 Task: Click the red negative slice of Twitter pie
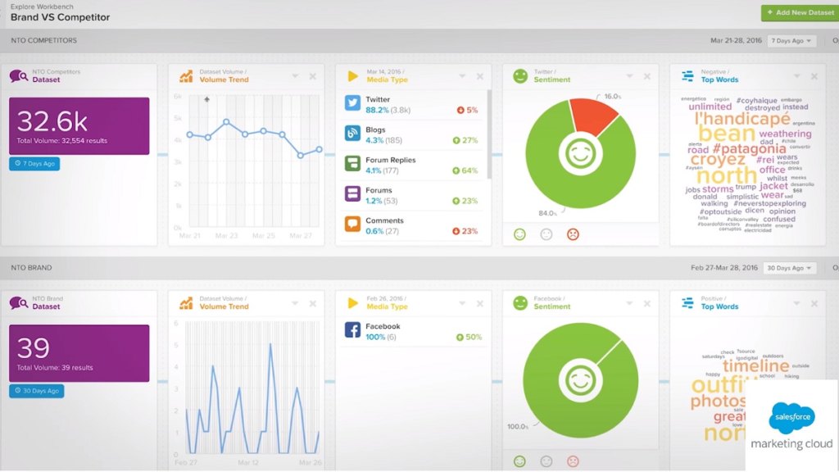[x=595, y=113]
